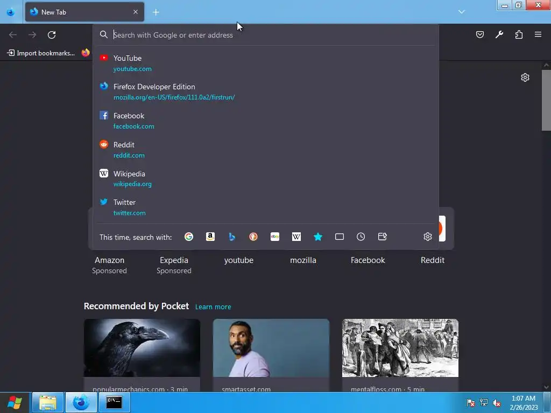
Task: Reload the current page
Action: point(52,35)
